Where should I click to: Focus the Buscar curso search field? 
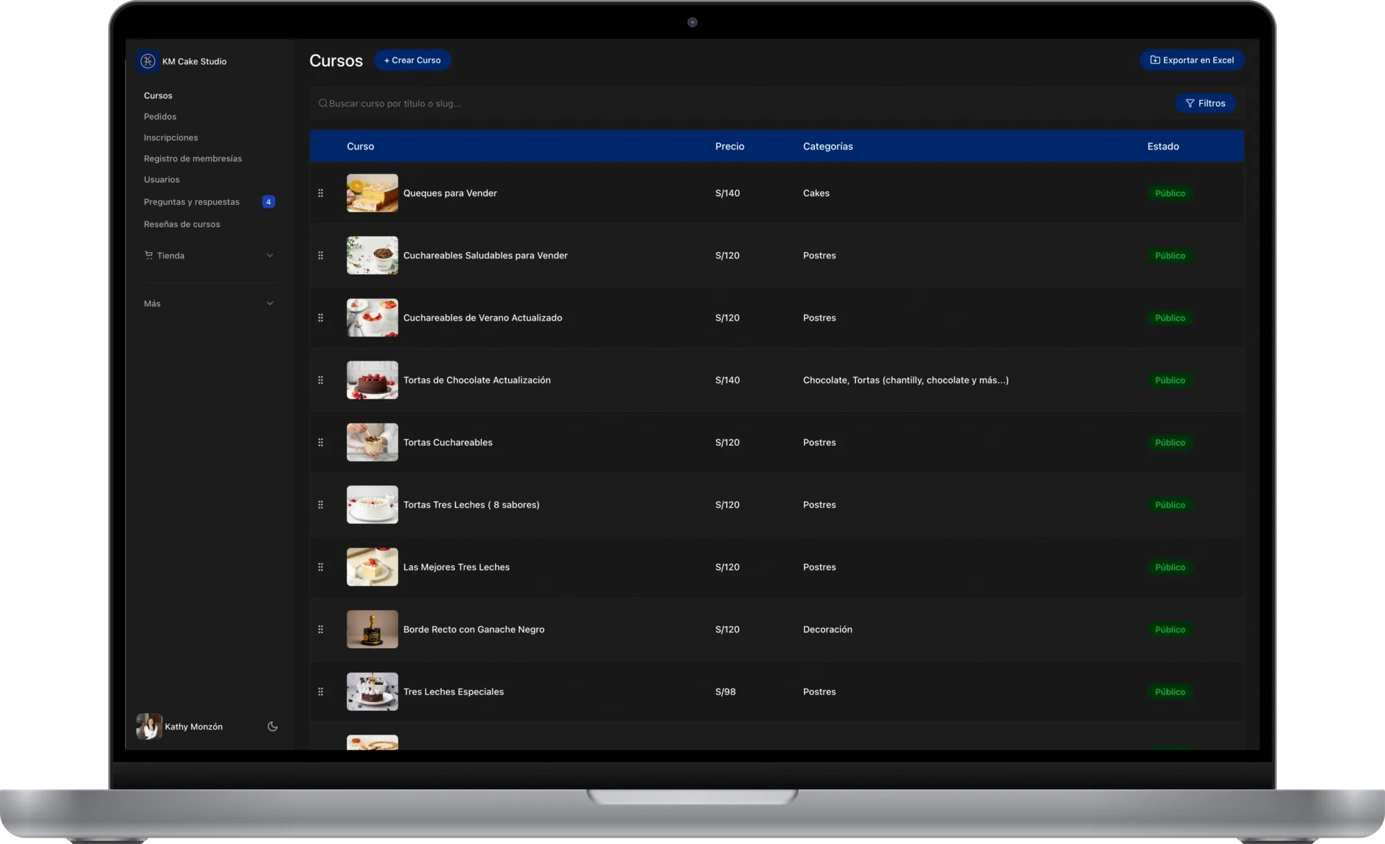(x=741, y=103)
